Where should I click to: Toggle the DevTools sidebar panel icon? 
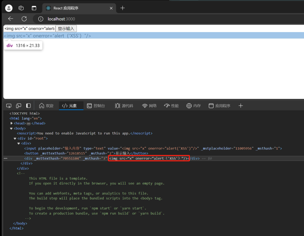coord(28,106)
